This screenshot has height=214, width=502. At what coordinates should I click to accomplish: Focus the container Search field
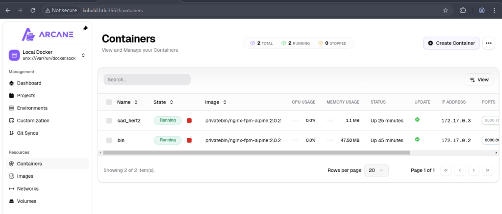click(x=147, y=80)
